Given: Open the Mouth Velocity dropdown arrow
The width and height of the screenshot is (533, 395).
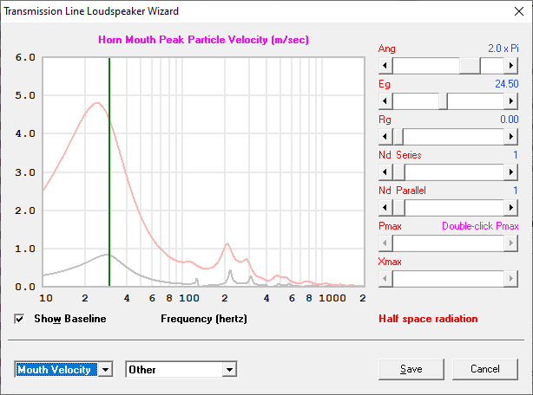Looking at the screenshot, I should click(105, 370).
